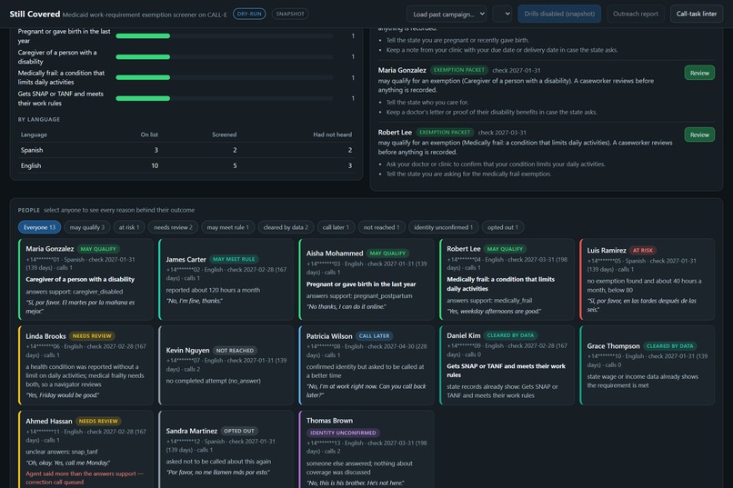
Task: Open Patricia Wilson call-later card
Action: (x=366, y=365)
